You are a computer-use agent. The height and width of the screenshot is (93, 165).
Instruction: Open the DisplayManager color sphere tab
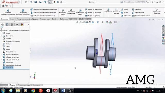[x=22, y=25]
